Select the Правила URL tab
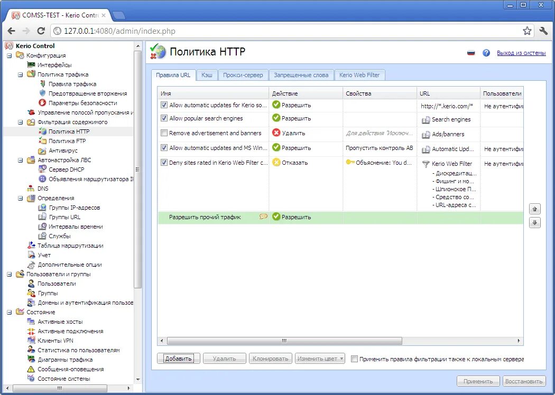The image size is (555, 395). pyautogui.click(x=173, y=75)
